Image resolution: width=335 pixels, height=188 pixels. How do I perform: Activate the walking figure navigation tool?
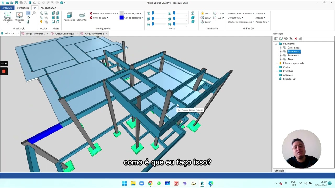coord(28,22)
